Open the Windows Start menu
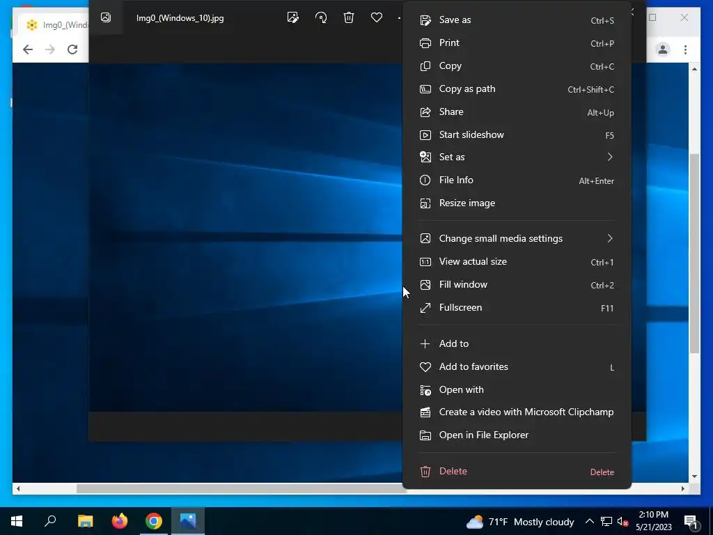Screen dimensions: 713x535 17,521
